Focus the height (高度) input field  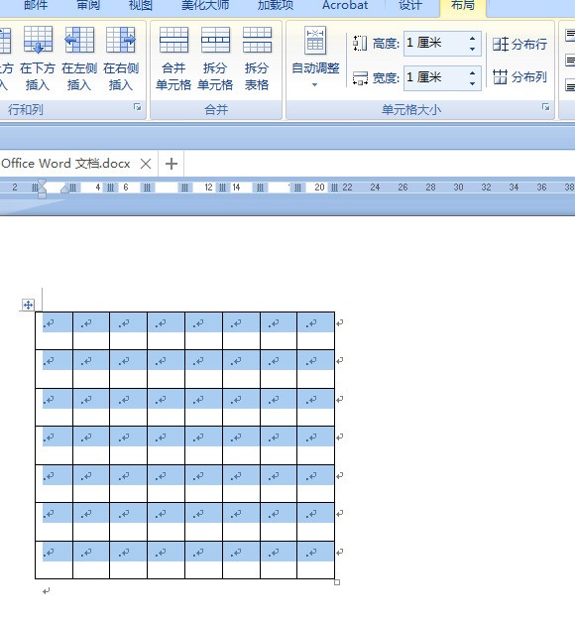(435, 44)
